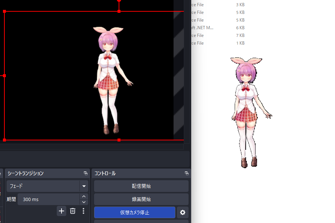Viewport: 335px width, 223px height.
Task: Pop out the コントロール panel
Action: coord(186,173)
